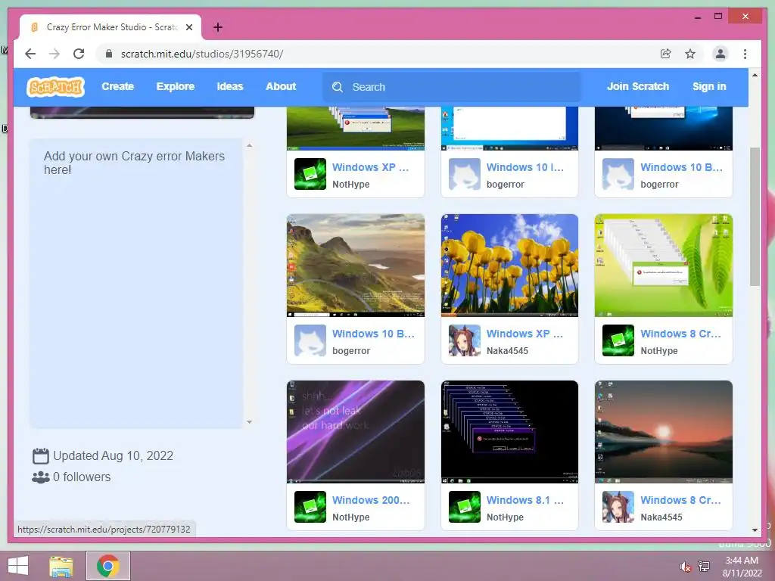Click the page vertical scrollbar thumb
Image resolution: width=775 pixels, height=581 pixels.
[x=755, y=216]
